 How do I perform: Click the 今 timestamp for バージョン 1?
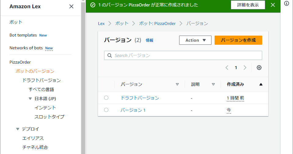click(229, 110)
